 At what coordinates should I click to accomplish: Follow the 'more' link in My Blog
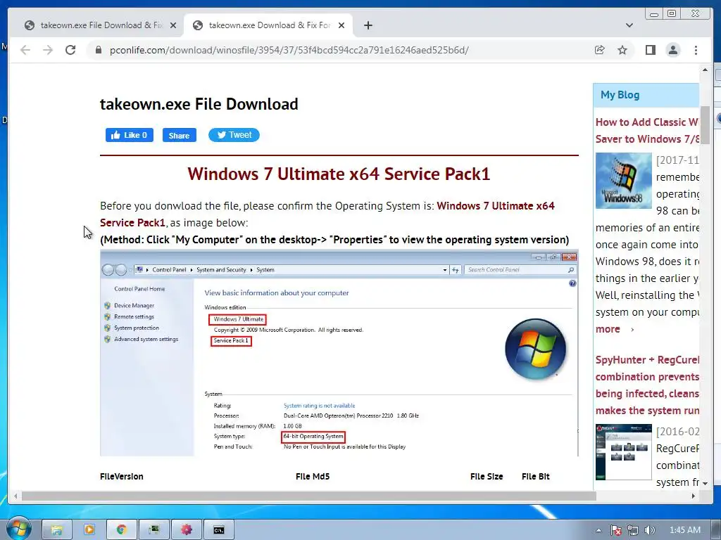click(x=608, y=329)
